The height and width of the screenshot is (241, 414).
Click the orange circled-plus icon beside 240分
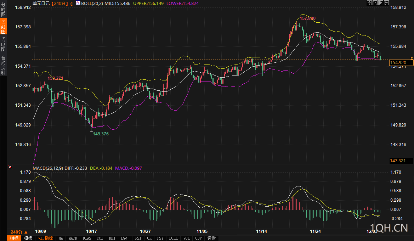click(x=72, y=3)
